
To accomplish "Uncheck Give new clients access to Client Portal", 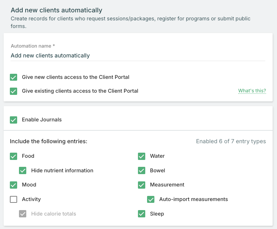I will click(x=14, y=77).
